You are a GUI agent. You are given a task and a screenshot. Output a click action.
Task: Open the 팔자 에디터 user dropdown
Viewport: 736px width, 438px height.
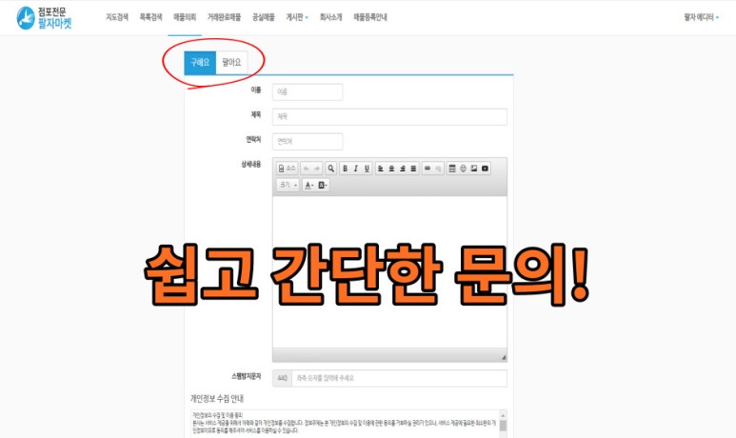[701, 17]
